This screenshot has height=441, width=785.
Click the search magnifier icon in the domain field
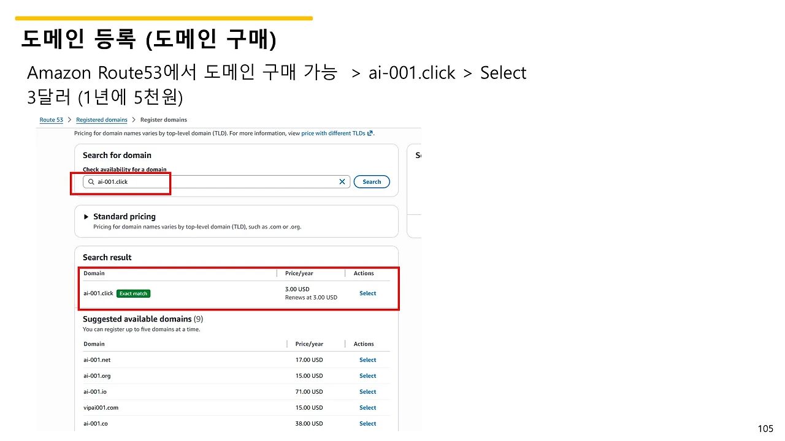[x=91, y=181]
